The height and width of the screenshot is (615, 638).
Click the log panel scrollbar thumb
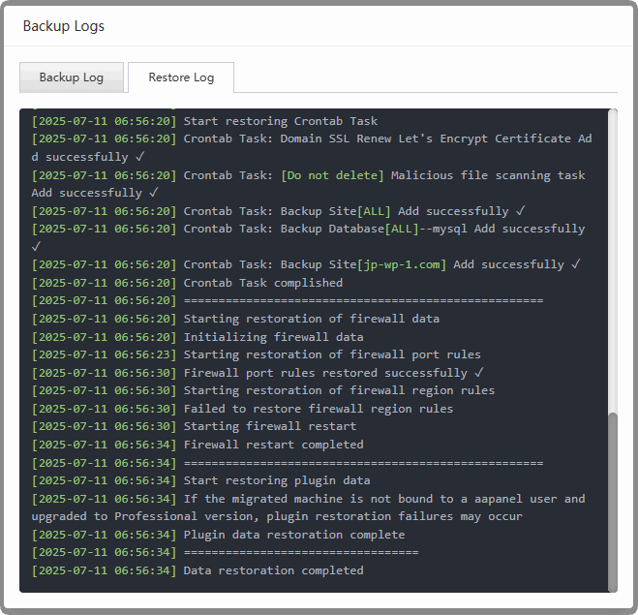[612, 501]
